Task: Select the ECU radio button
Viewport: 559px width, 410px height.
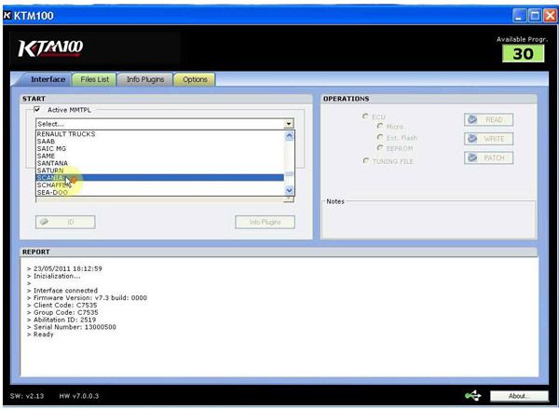Action: click(364, 116)
